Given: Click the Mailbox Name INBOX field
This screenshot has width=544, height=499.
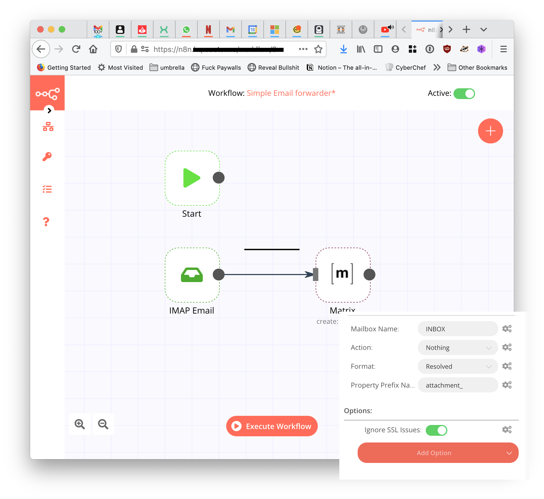Looking at the screenshot, I should [x=457, y=329].
